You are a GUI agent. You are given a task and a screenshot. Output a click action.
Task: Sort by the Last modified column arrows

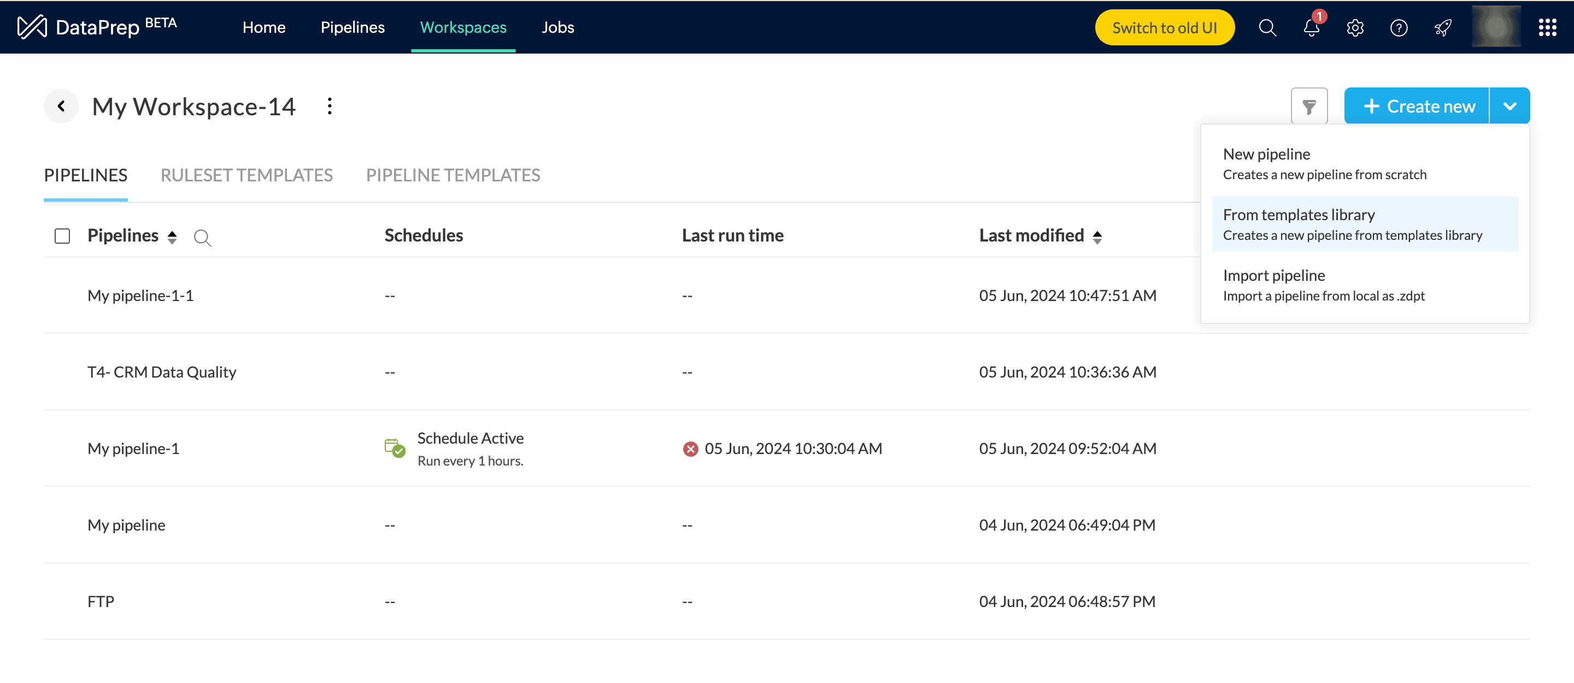(1097, 237)
